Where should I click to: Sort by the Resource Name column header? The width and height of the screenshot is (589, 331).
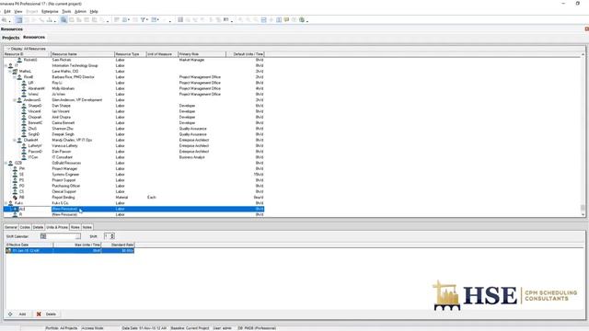(82, 54)
